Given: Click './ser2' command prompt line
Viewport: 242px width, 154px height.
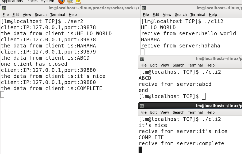Looking at the screenshot, I should click(42, 21).
